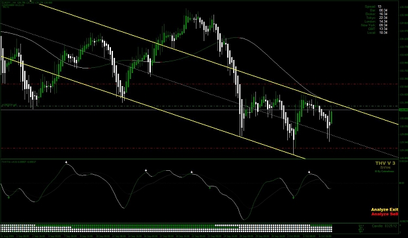Select the green dashed horizontal level line
408x238 pixels.
pyautogui.click(x=199, y=106)
